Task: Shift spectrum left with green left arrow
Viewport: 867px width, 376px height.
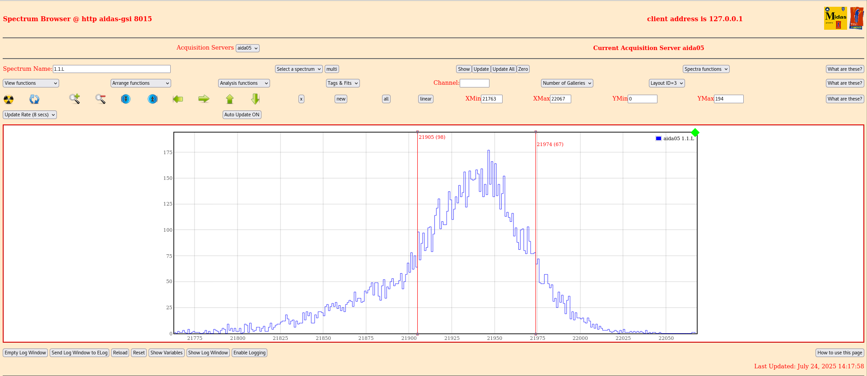Action: [178, 99]
